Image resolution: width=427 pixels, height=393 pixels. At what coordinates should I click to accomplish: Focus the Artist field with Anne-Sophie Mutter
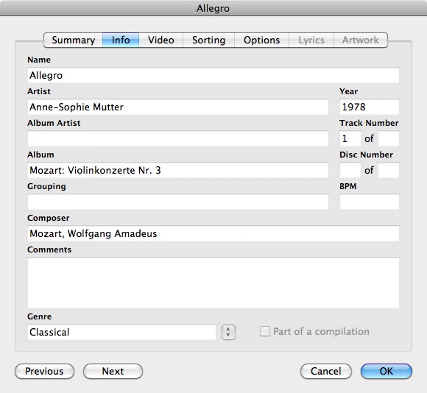pos(178,107)
